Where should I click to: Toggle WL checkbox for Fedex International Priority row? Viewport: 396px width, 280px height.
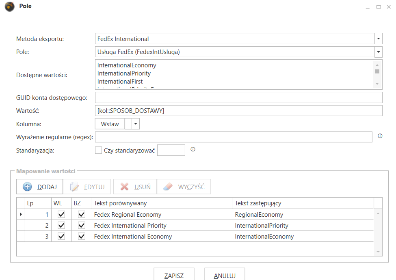click(61, 225)
